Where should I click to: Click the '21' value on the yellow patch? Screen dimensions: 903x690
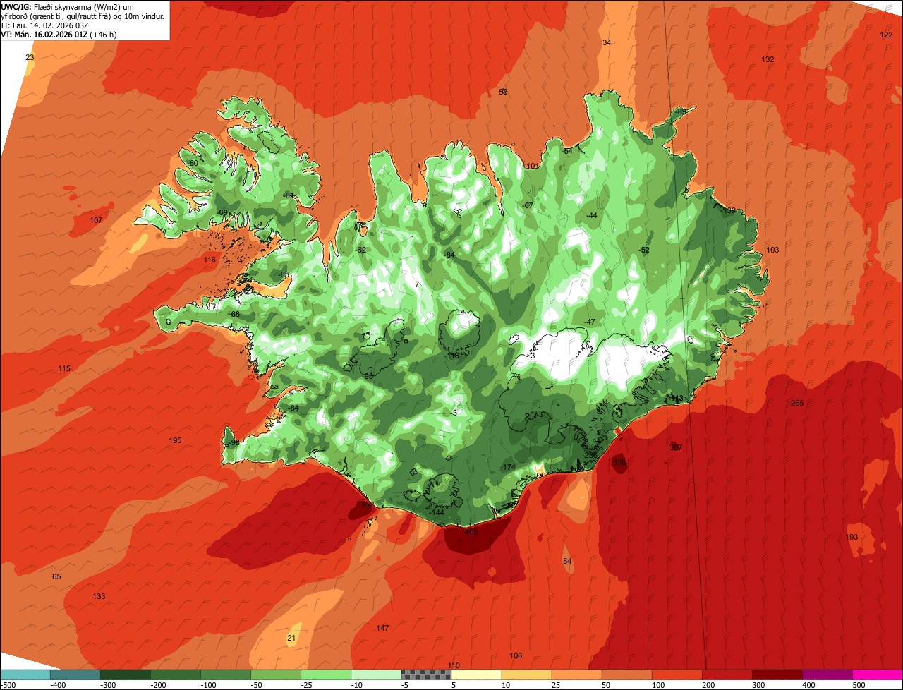[x=291, y=638]
